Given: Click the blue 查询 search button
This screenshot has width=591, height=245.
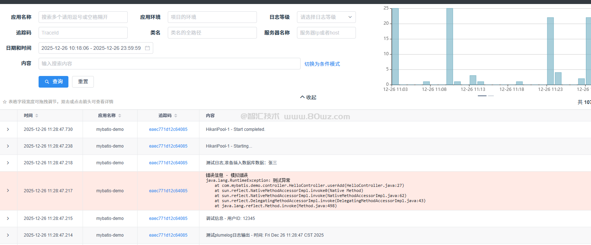Looking at the screenshot, I should (x=53, y=82).
